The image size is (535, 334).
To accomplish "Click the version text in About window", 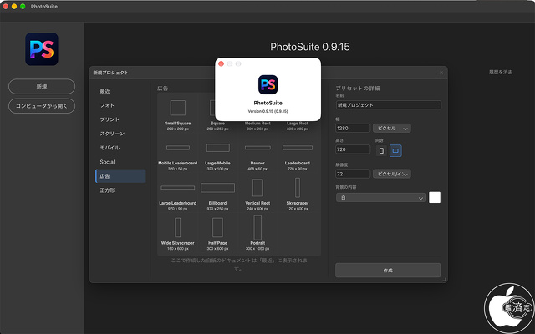I will coord(267,111).
